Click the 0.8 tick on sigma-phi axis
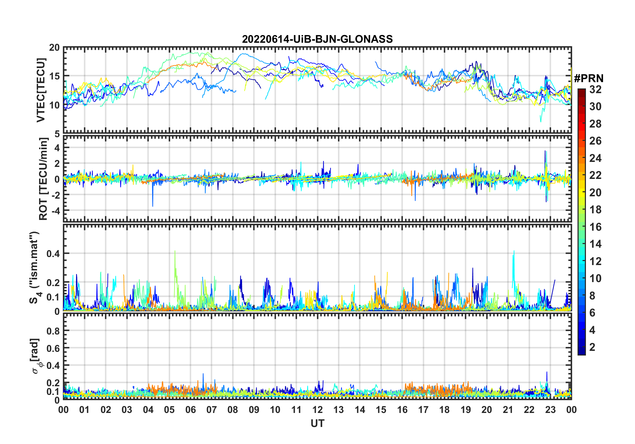This screenshot has width=635, height=444. [53, 331]
